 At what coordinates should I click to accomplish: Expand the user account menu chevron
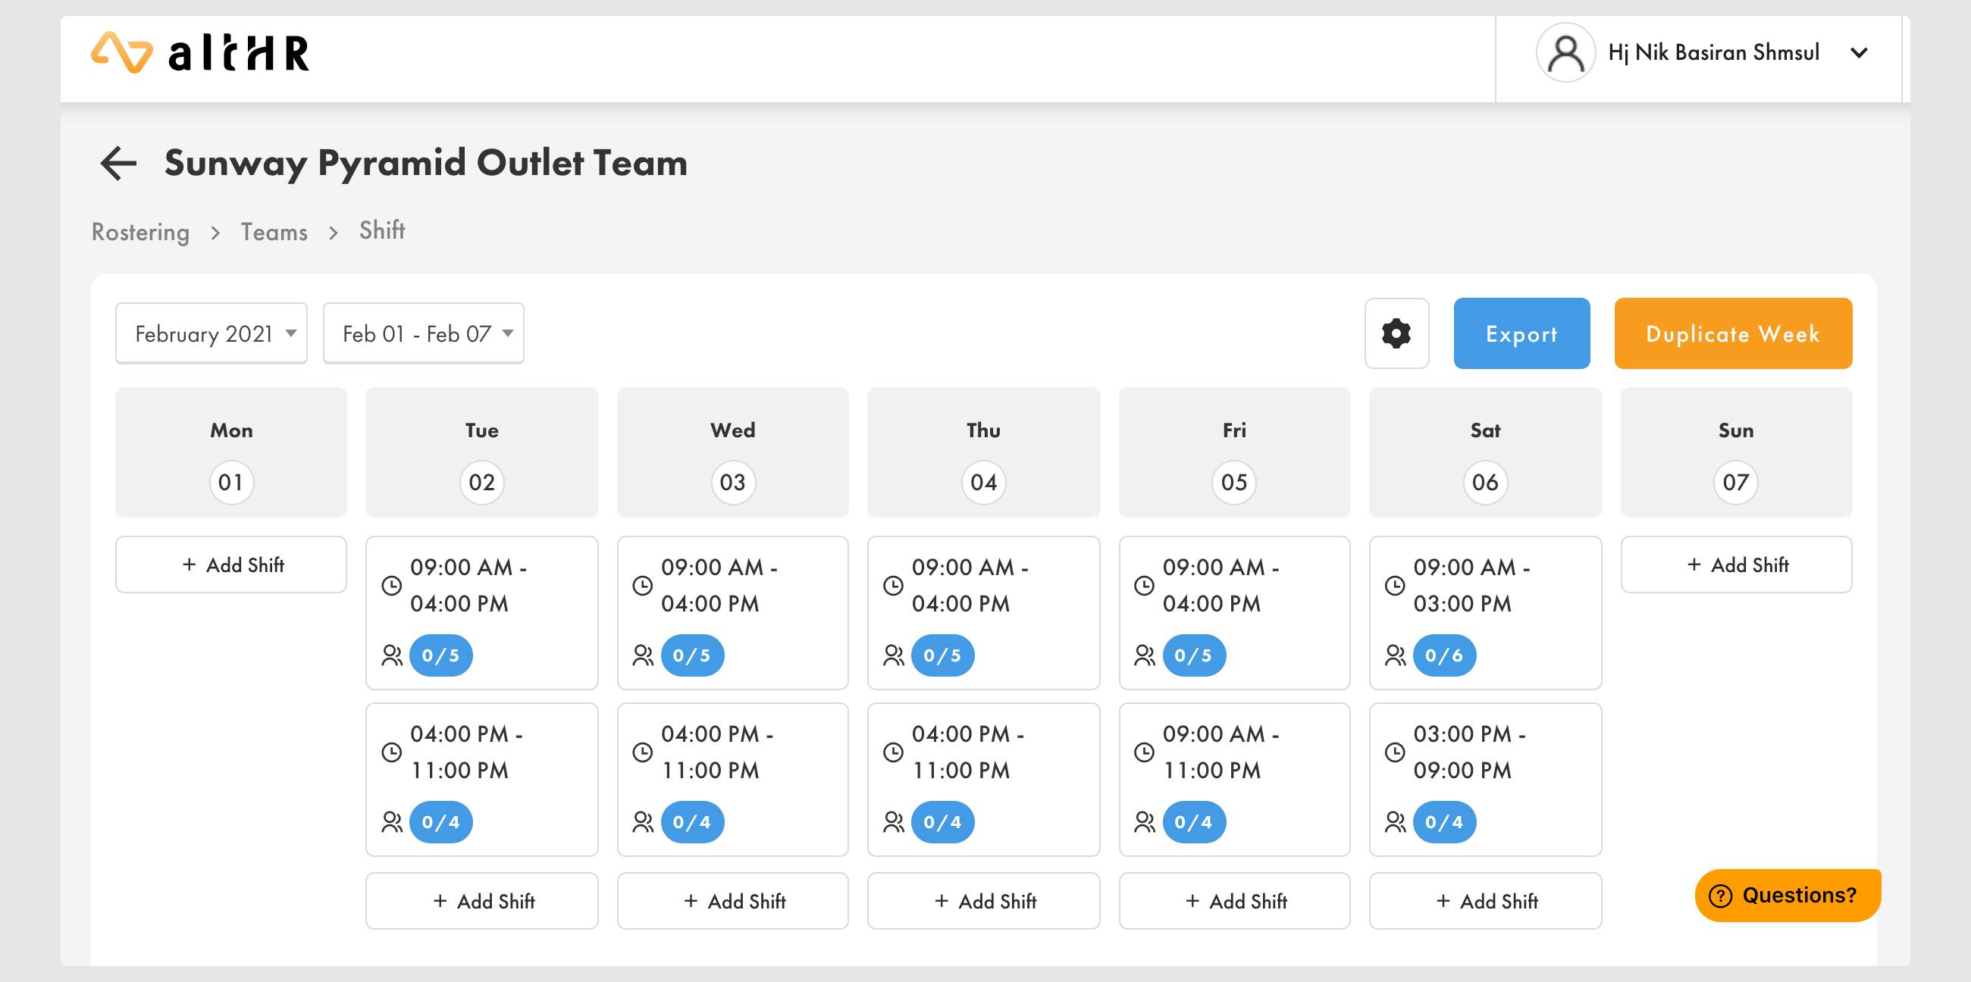(1859, 53)
